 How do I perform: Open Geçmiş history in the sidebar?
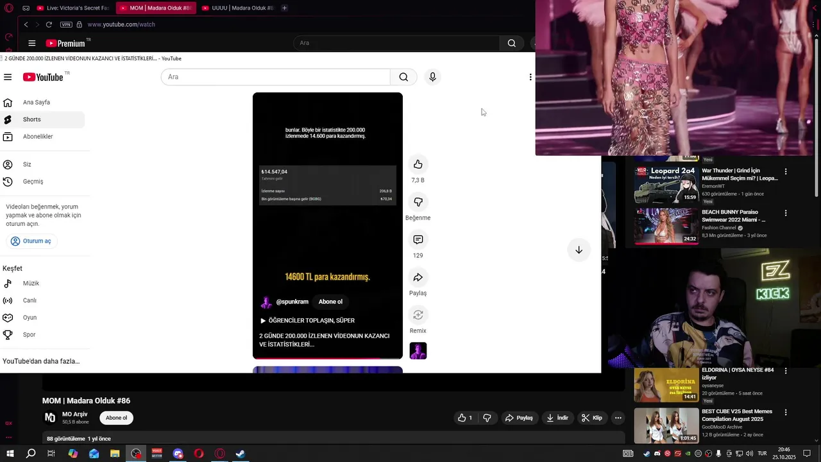click(42, 182)
